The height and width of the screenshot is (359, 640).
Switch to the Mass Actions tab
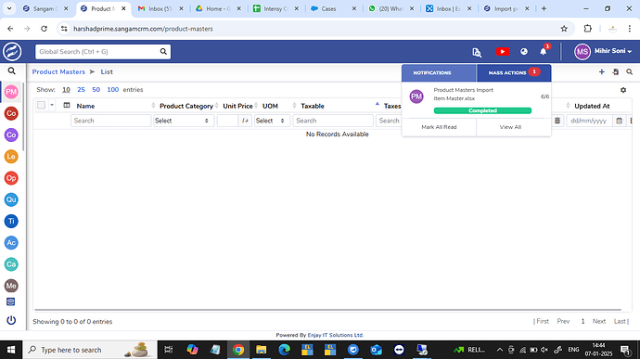pyautogui.click(x=514, y=72)
